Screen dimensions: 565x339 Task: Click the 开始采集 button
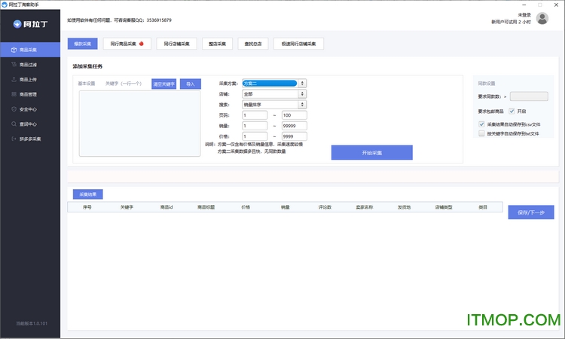[371, 152]
